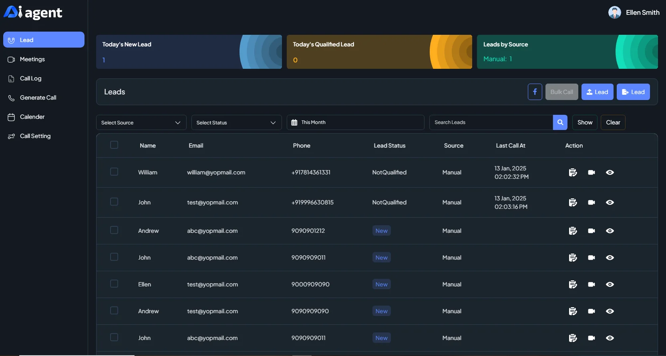This screenshot has width=666, height=356.
Task: Open the Select Source dropdown
Action: 141,122
